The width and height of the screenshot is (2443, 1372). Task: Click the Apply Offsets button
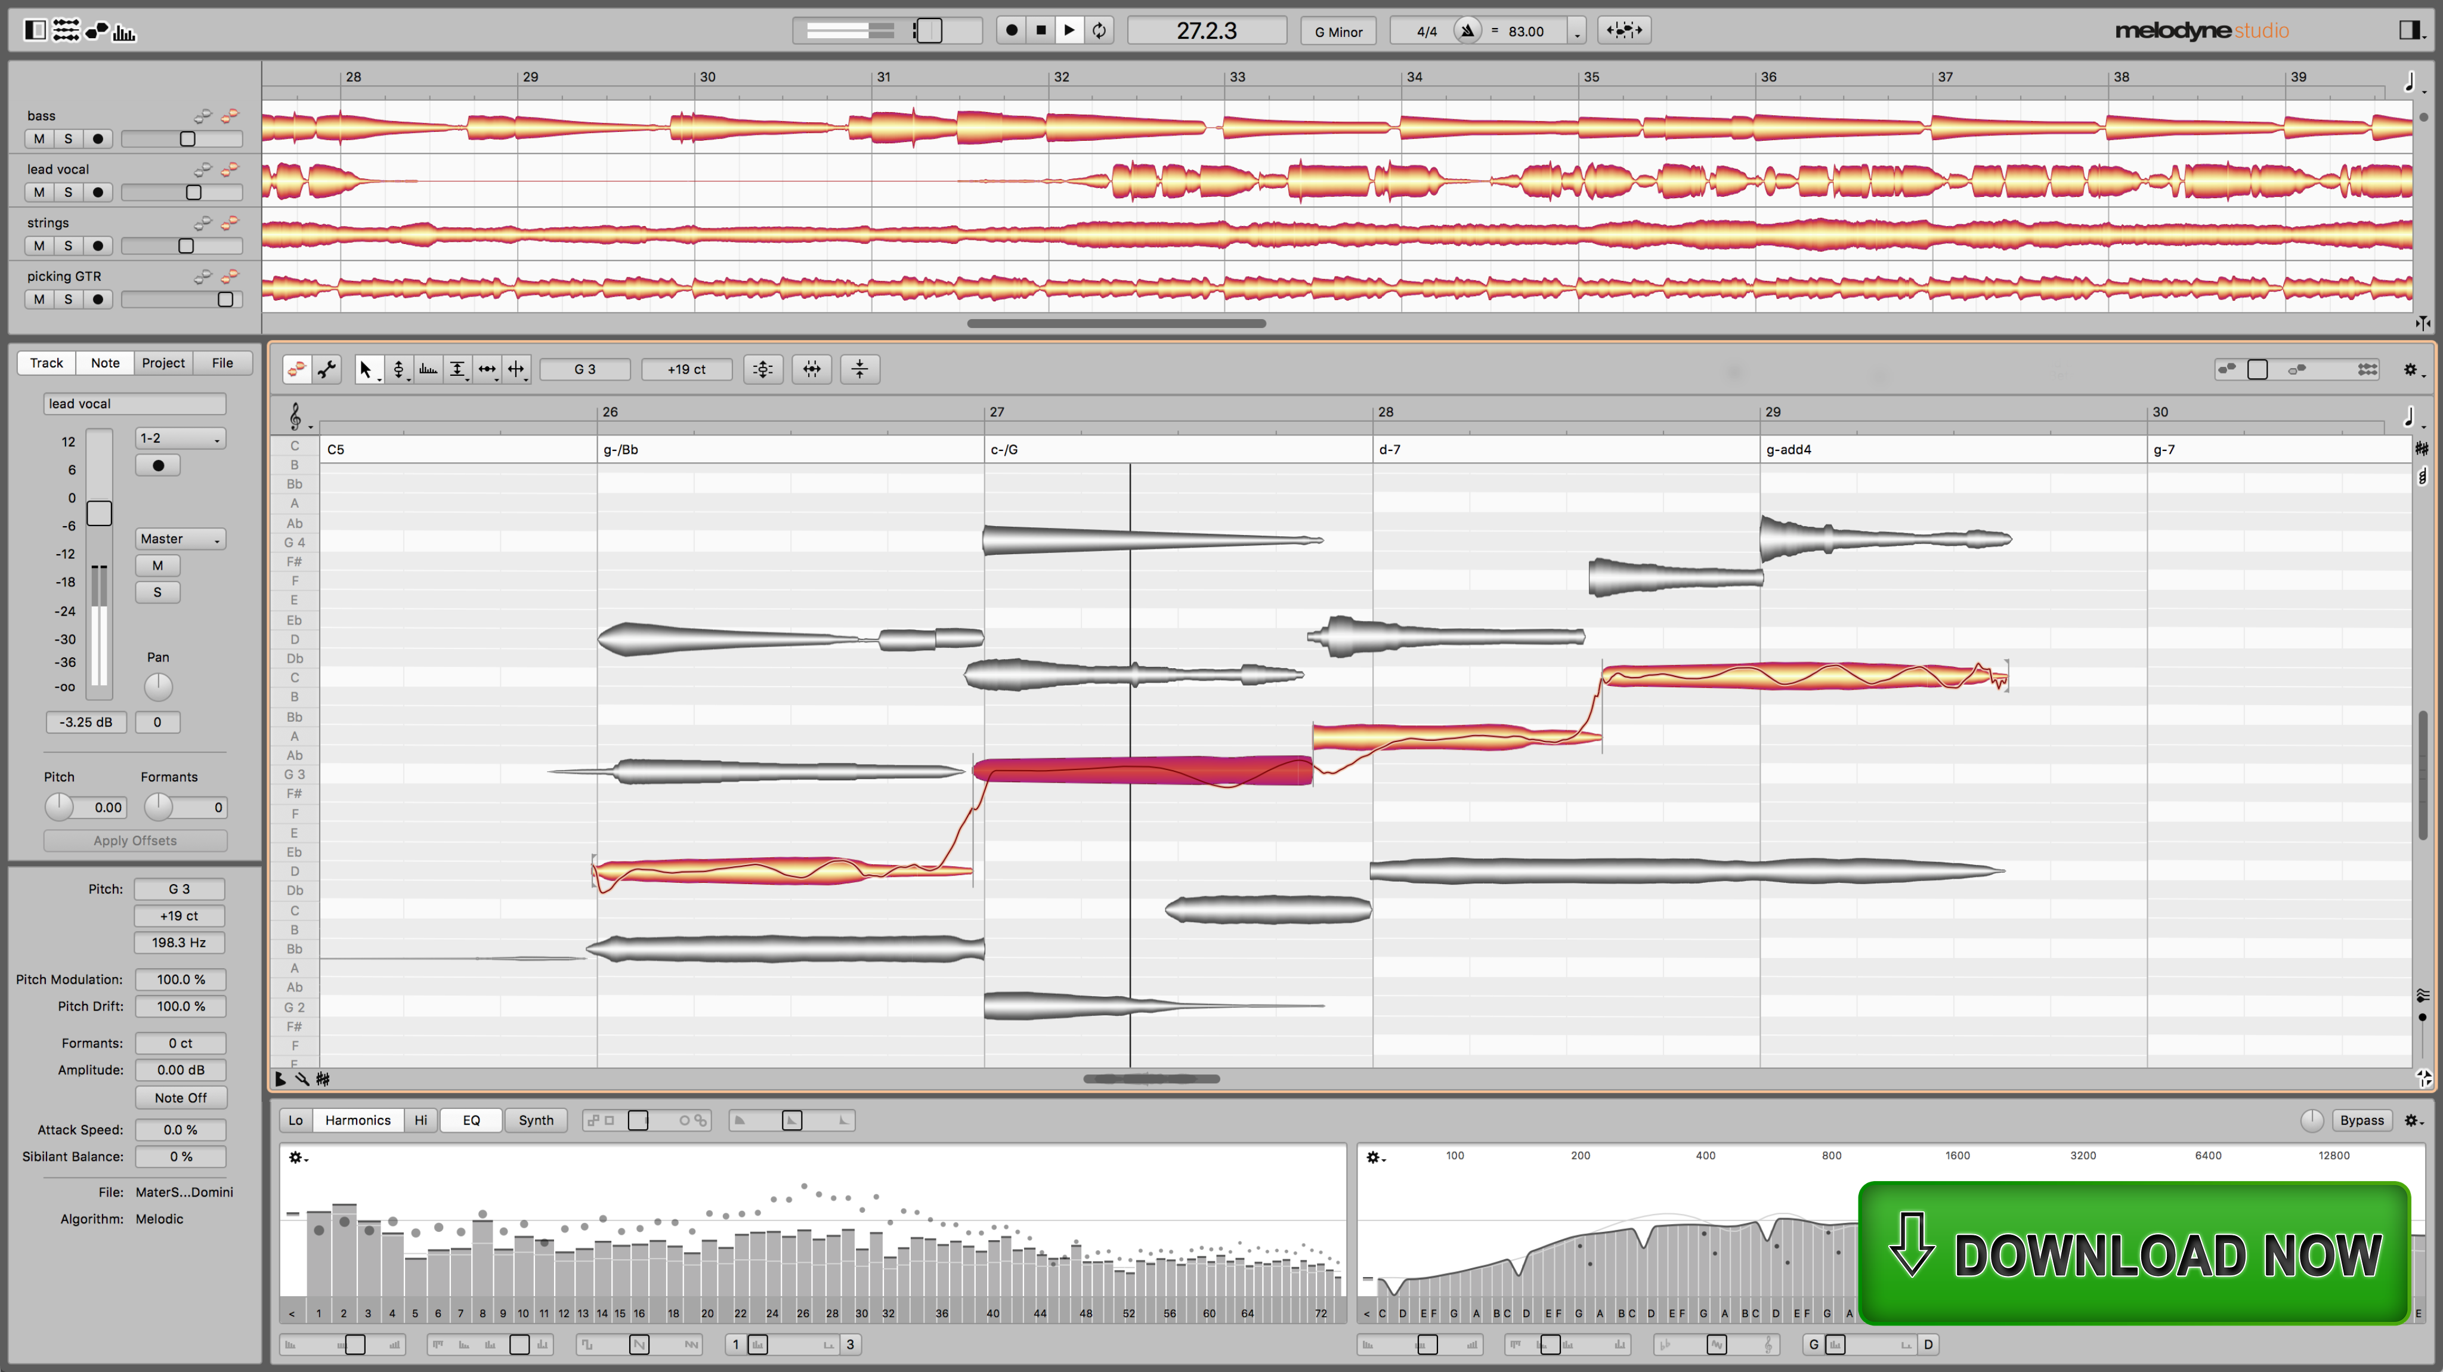pyautogui.click(x=135, y=840)
